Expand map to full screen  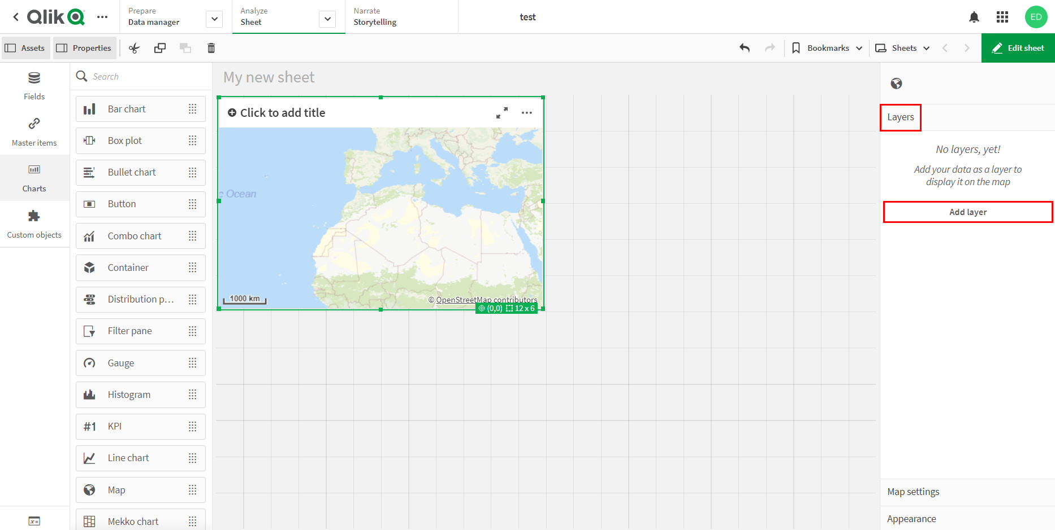(x=501, y=113)
